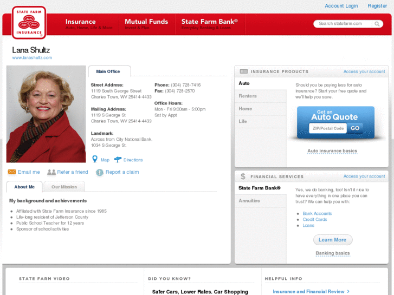The height and width of the screenshot is (295, 394).
Task: Click the Report a claim alert icon
Action: (100, 172)
